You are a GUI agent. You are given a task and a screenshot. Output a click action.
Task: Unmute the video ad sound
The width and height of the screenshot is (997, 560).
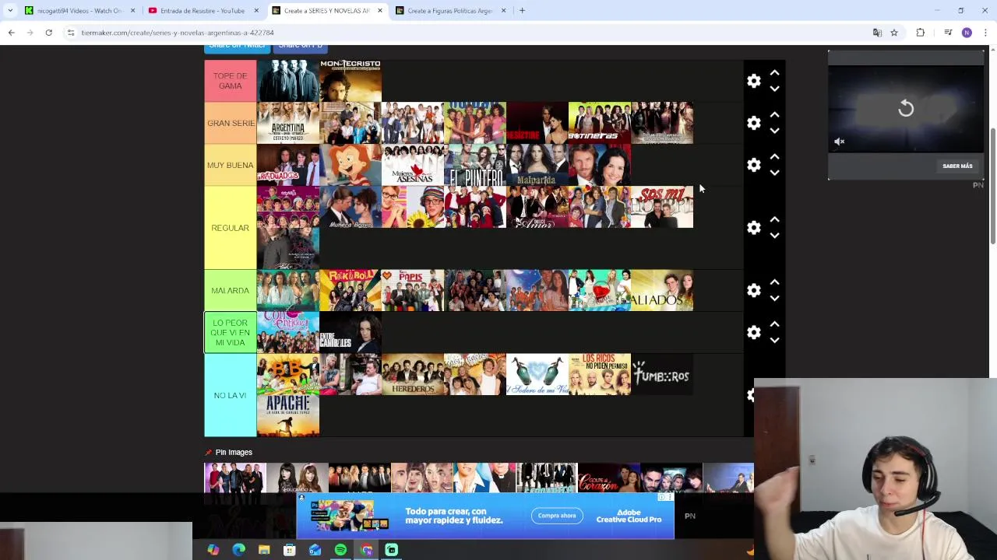point(839,142)
